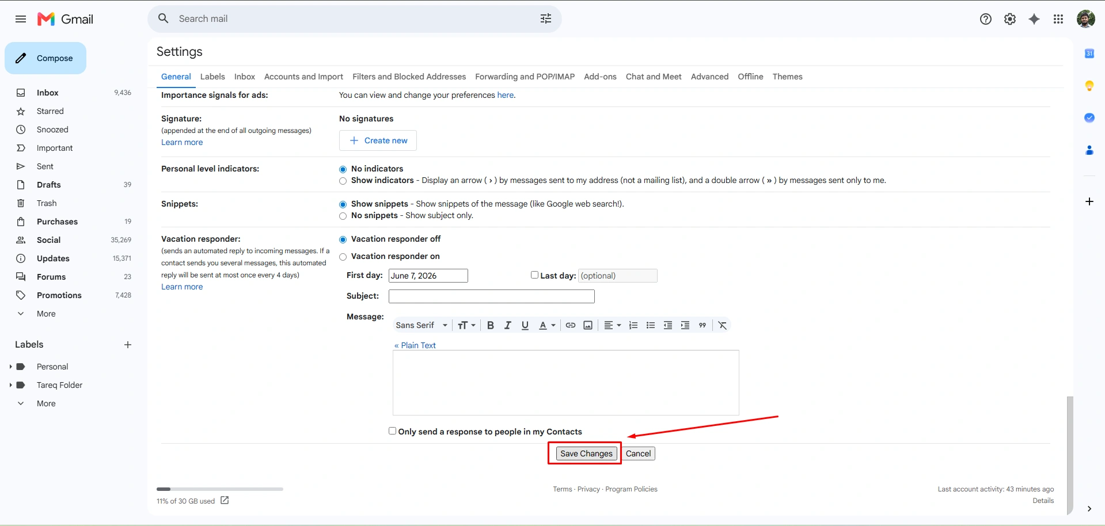Image resolution: width=1105 pixels, height=526 pixels.
Task: Open Advanced settings tab
Action: 709,77
